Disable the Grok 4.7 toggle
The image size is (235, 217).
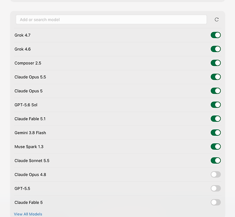[x=215, y=35]
